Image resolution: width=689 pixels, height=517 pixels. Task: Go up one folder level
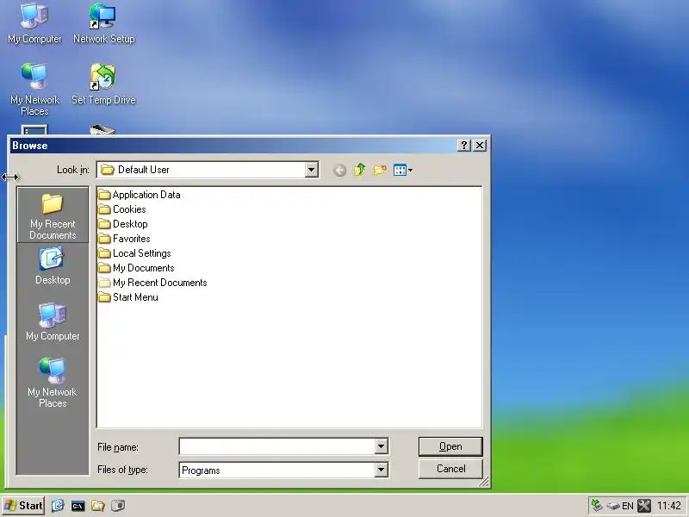[x=359, y=170]
